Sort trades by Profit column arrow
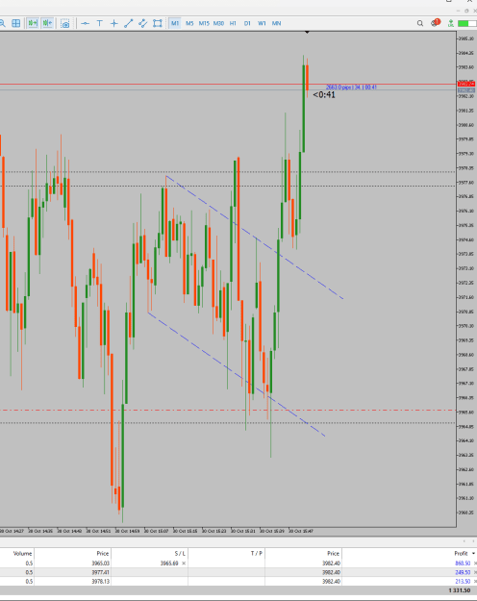This screenshot has width=477, height=601. coord(473,554)
